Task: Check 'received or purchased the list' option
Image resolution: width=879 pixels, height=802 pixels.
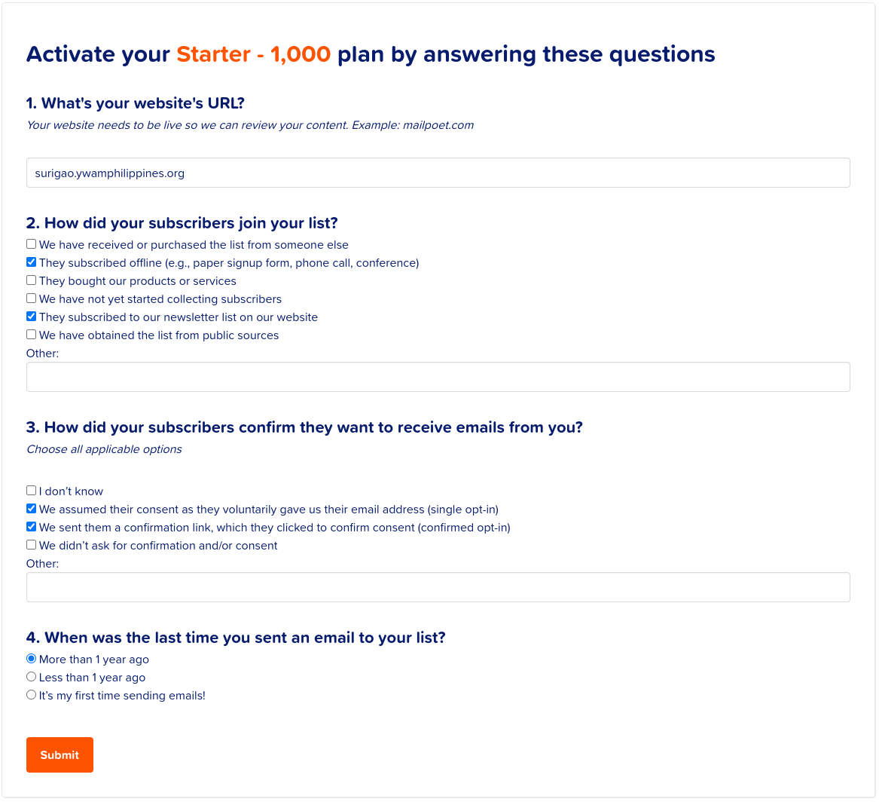Action: [32, 244]
